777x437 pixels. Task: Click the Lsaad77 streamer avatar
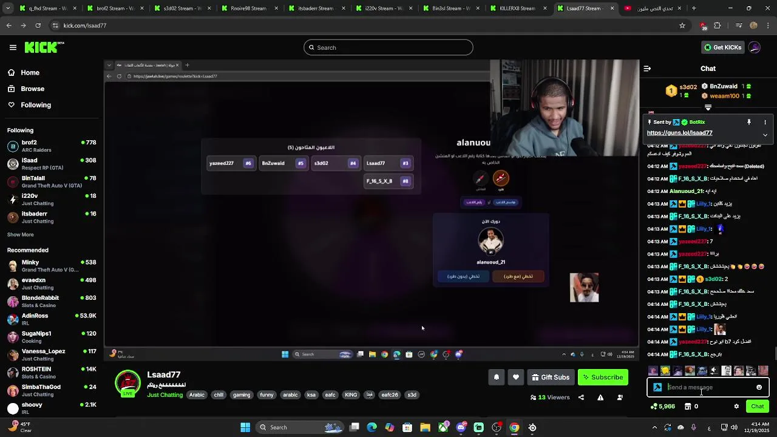127,384
